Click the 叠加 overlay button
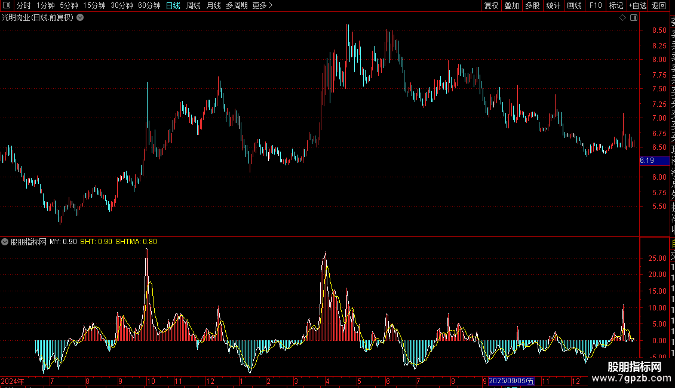 click(512, 5)
